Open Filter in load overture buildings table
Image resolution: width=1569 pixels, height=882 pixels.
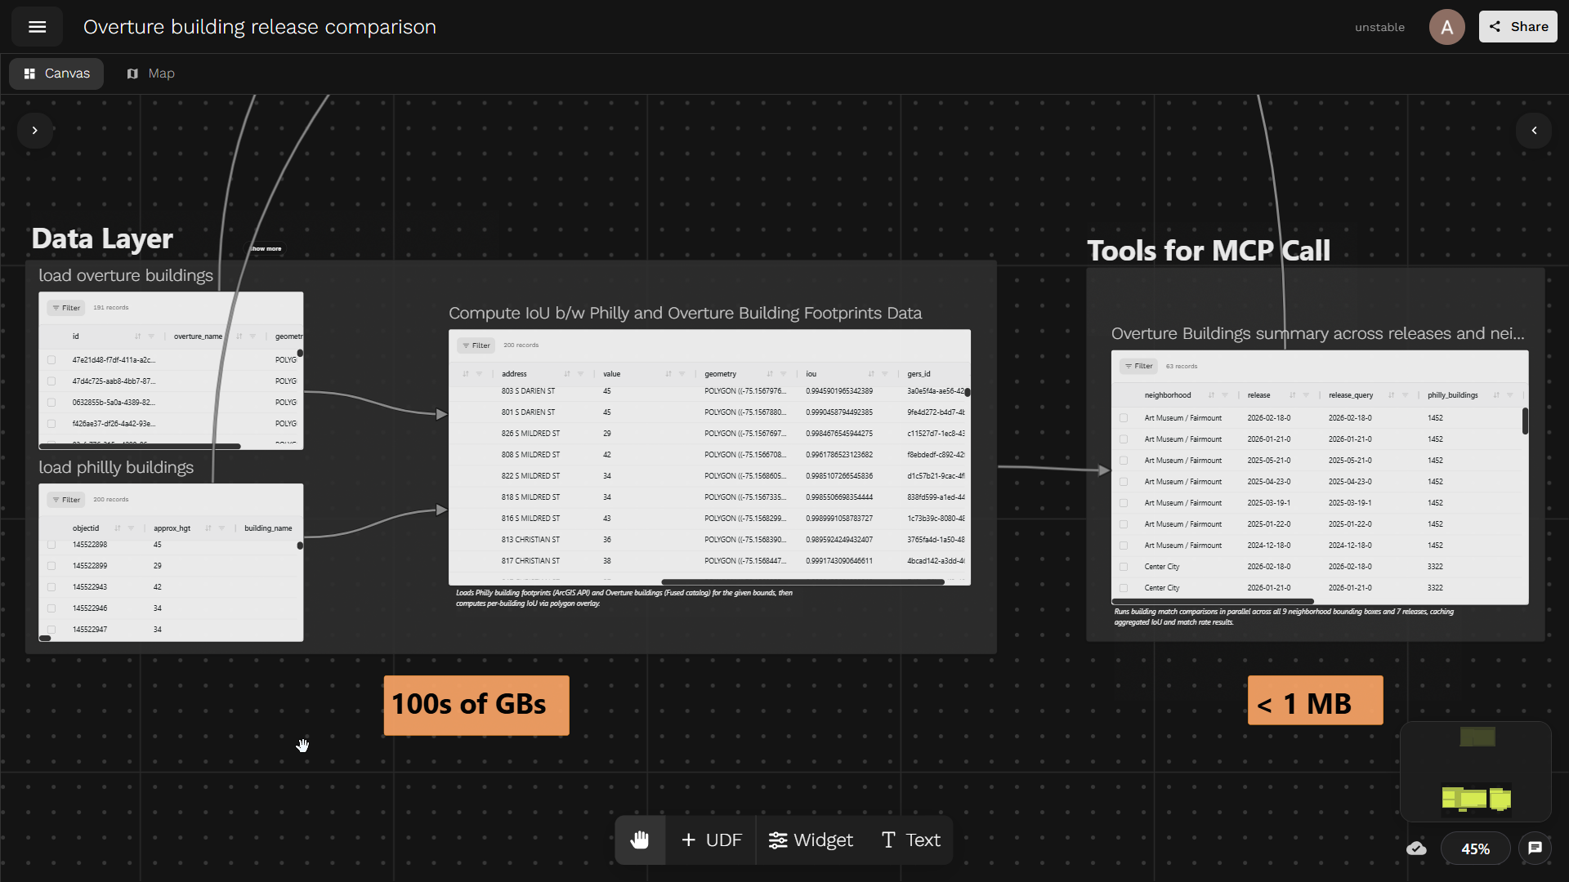(x=66, y=308)
